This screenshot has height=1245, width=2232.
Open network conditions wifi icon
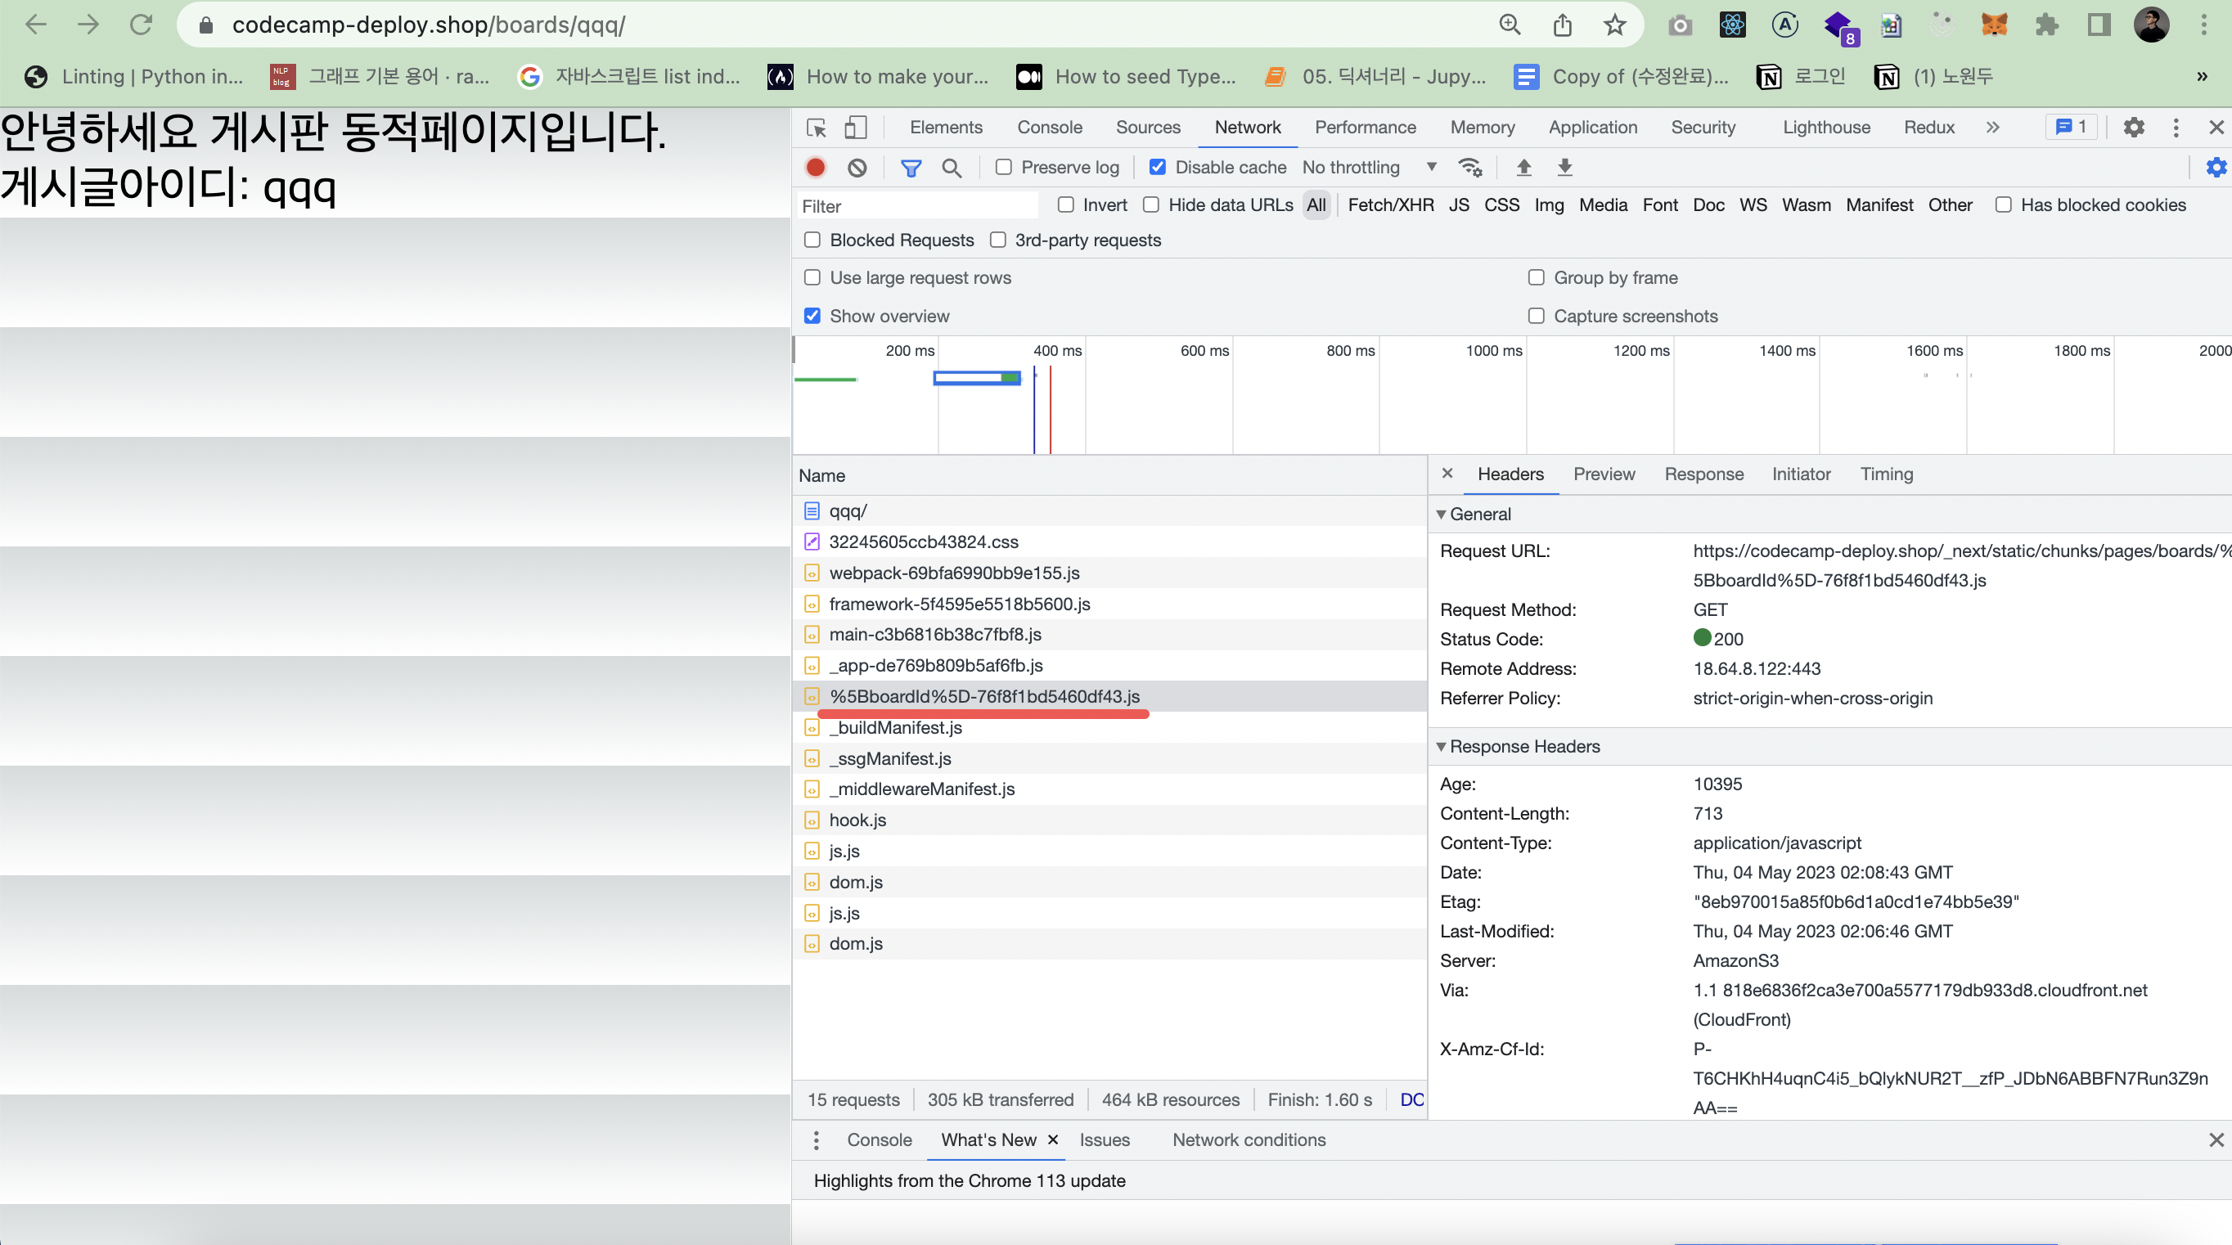tap(1469, 167)
